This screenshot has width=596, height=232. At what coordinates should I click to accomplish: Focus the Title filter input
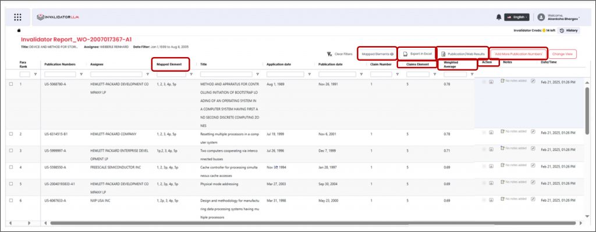pos(226,74)
